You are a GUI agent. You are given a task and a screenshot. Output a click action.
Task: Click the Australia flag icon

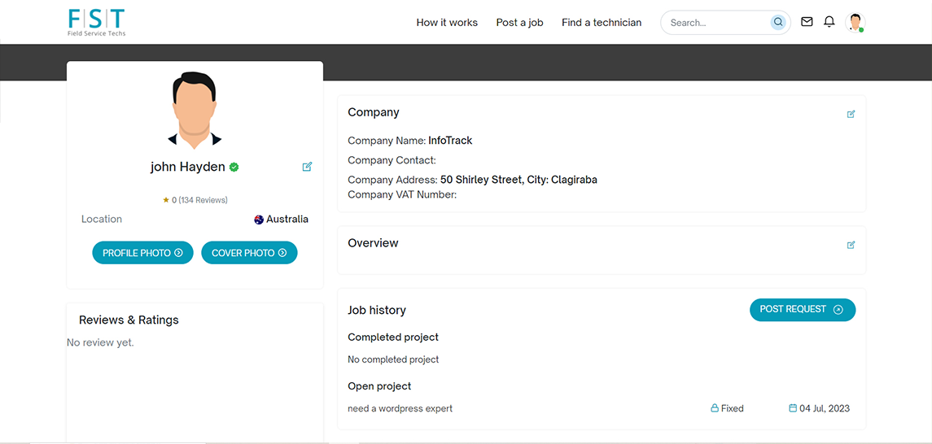(x=259, y=220)
